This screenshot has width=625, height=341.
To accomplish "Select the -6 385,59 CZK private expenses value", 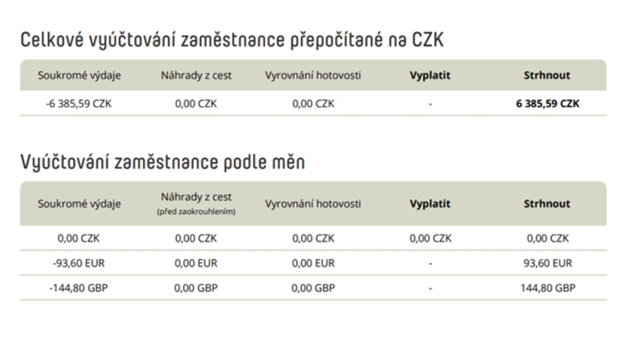I will [78, 103].
